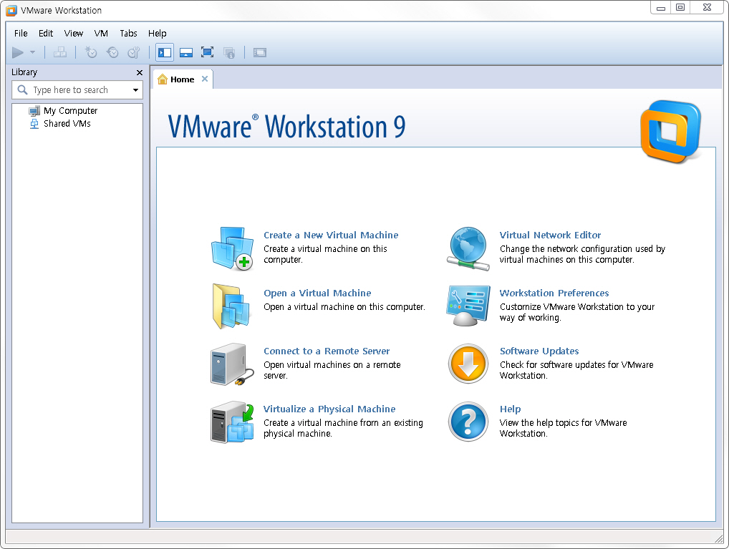Open the Virtualize a Physical Machine link
Image resolution: width=729 pixels, height=549 pixels.
click(x=329, y=409)
